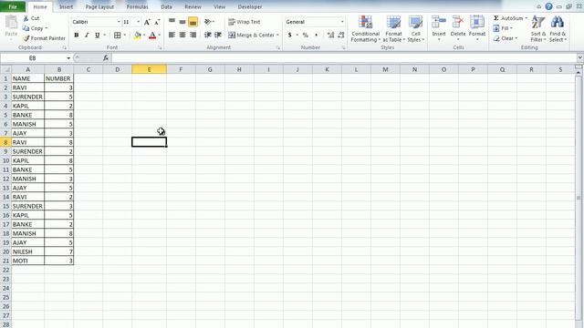584x328 pixels.
Task: Apply the Borders icon
Action: pos(118,35)
